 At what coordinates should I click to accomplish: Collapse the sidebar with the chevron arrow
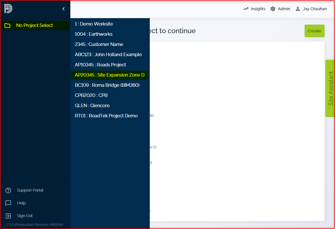[x=64, y=9]
